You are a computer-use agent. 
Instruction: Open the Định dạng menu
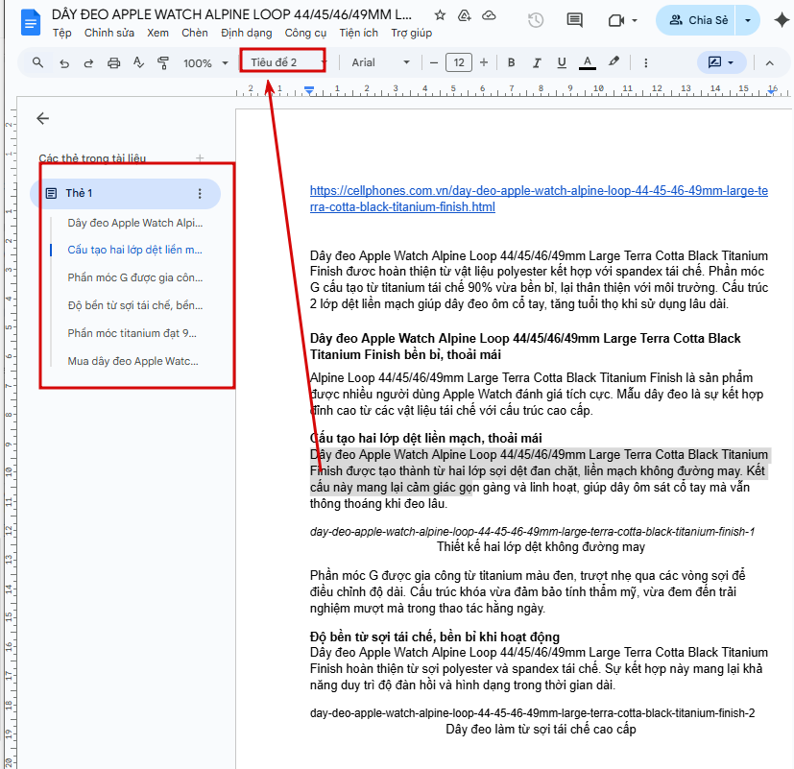(246, 33)
